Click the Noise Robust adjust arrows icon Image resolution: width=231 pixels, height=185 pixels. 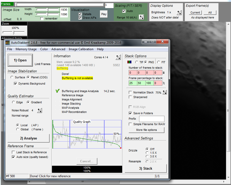click(39, 110)
